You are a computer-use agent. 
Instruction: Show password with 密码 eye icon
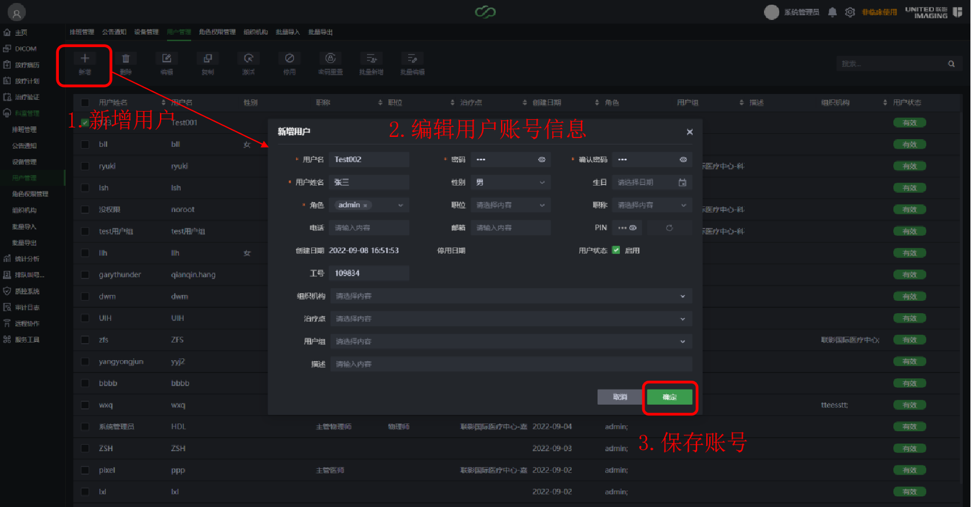tap(542, 160)
